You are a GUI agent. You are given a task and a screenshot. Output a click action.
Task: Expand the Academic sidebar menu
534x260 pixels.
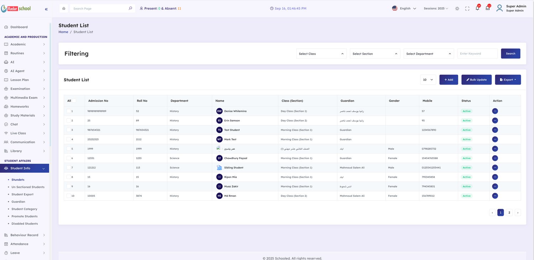point(25,44)
